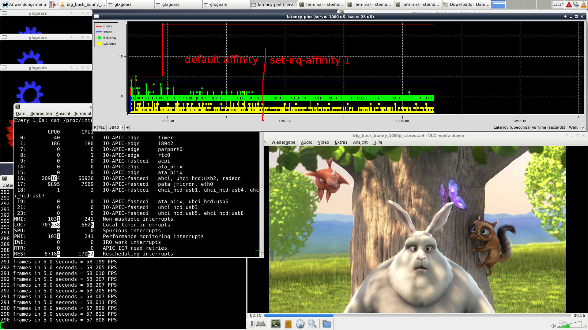Open Terminal menu in the terminal window
This screenshot has width=588, height=330.
tap(82, 113)
